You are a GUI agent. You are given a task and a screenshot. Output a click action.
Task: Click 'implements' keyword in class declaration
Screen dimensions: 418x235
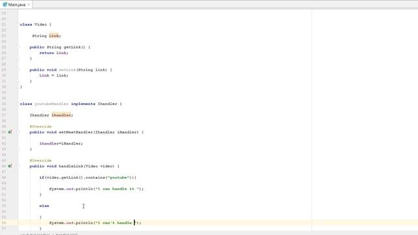[x=83, y=104]
